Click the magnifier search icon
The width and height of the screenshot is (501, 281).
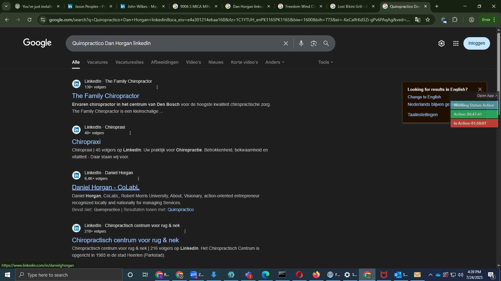pyautogui.click(x=326, y=43)
